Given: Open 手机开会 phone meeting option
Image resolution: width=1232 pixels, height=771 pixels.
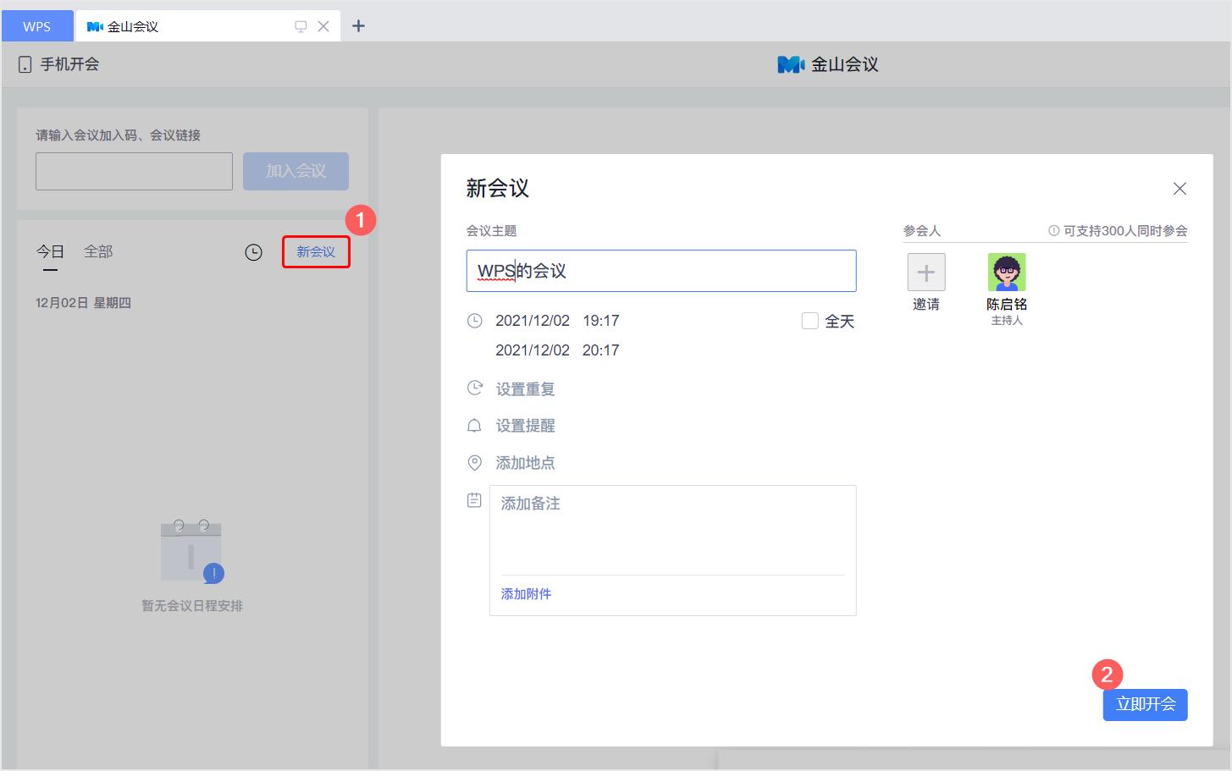Looking at the screenshot, I should click(x=59, y=64).
